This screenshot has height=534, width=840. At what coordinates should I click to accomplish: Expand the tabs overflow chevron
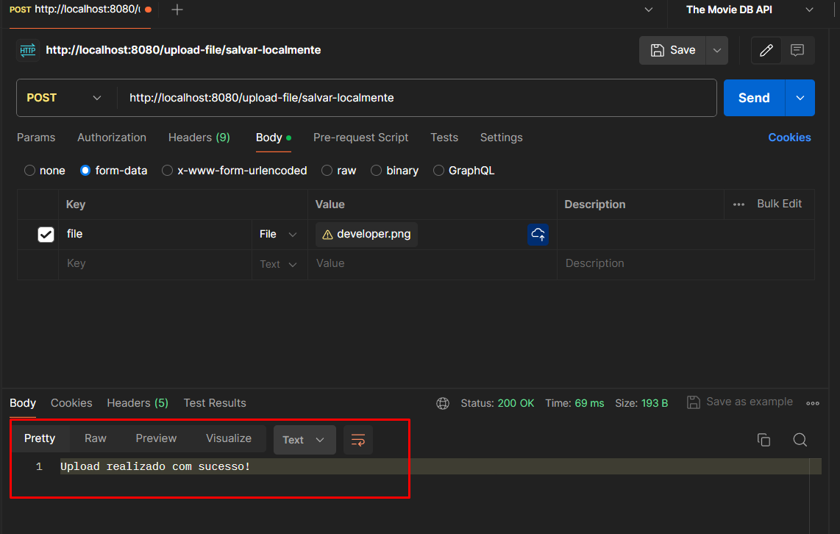tap(649, 10)
